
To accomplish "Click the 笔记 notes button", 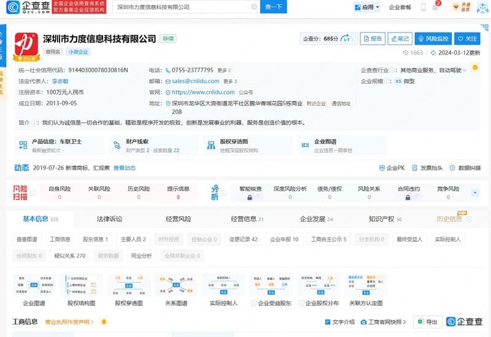I will [x=400, y=39].
